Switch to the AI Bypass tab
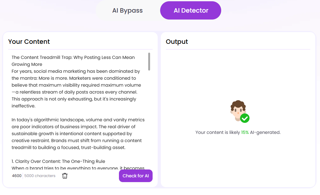The width and height of the screenshot is (320, 195). point(127,10)
